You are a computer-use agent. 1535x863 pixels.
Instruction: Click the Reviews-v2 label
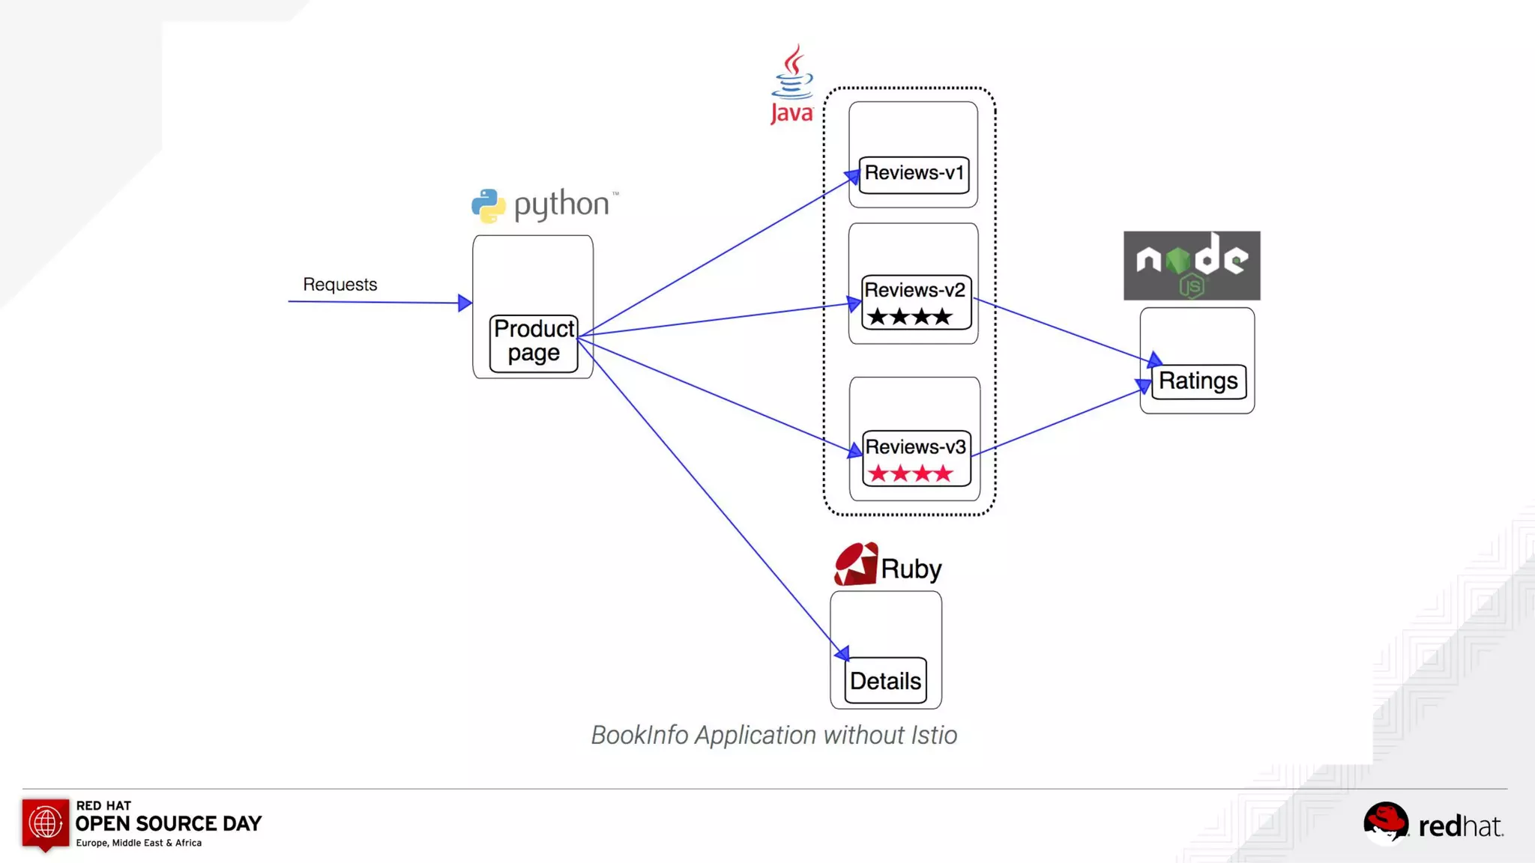(x=914, y=290)
